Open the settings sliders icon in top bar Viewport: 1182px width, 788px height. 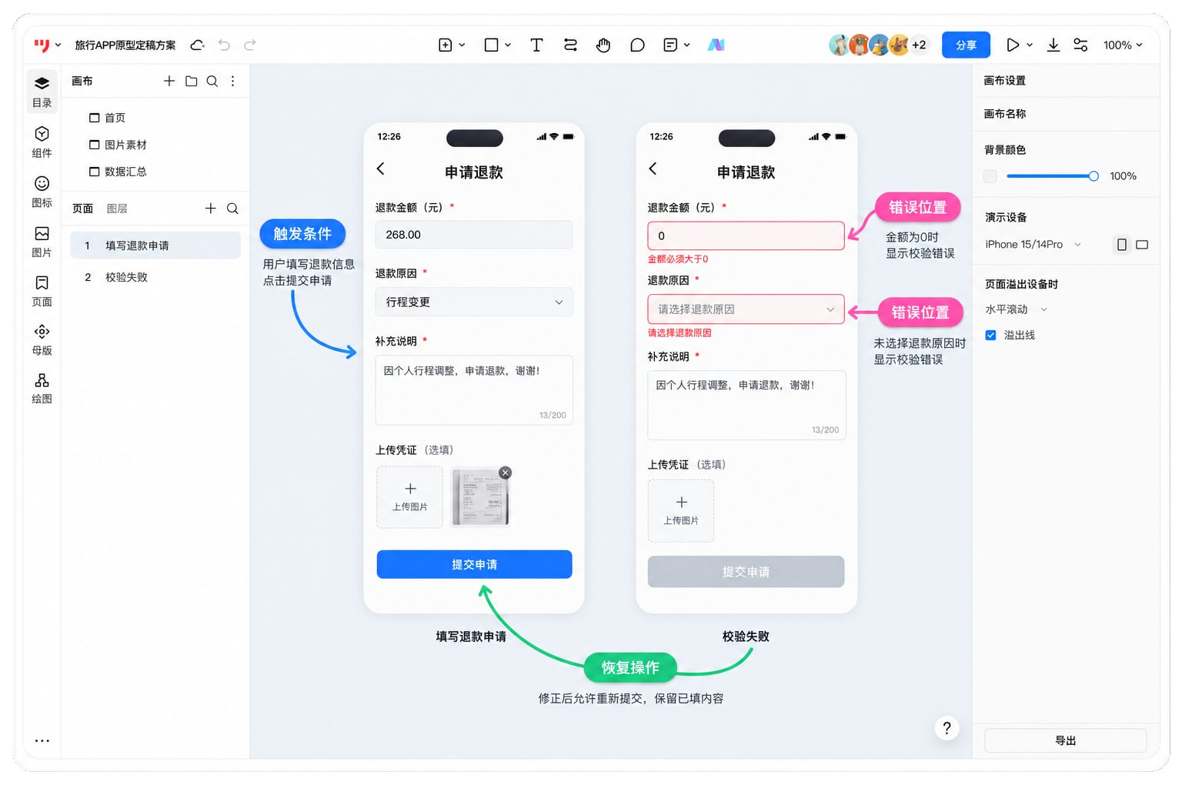point(1080,45)
